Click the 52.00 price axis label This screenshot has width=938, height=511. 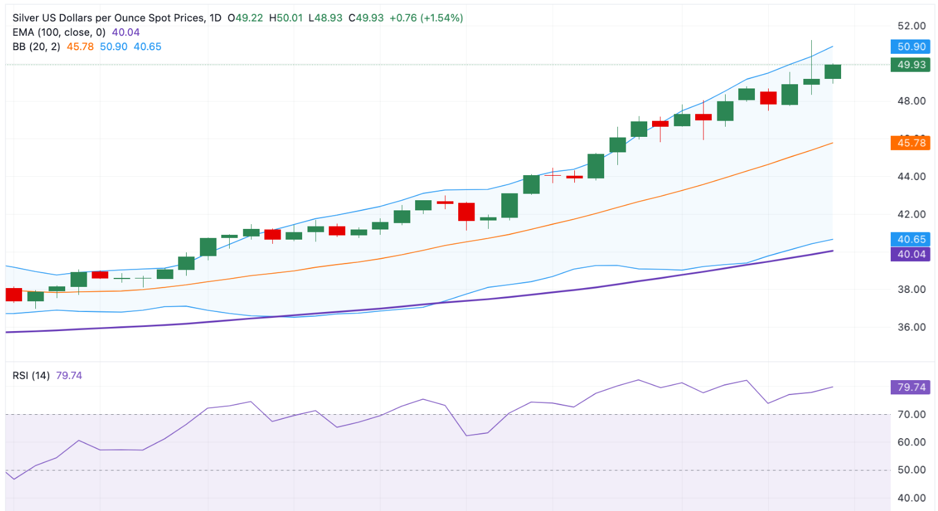coord(911,26)
